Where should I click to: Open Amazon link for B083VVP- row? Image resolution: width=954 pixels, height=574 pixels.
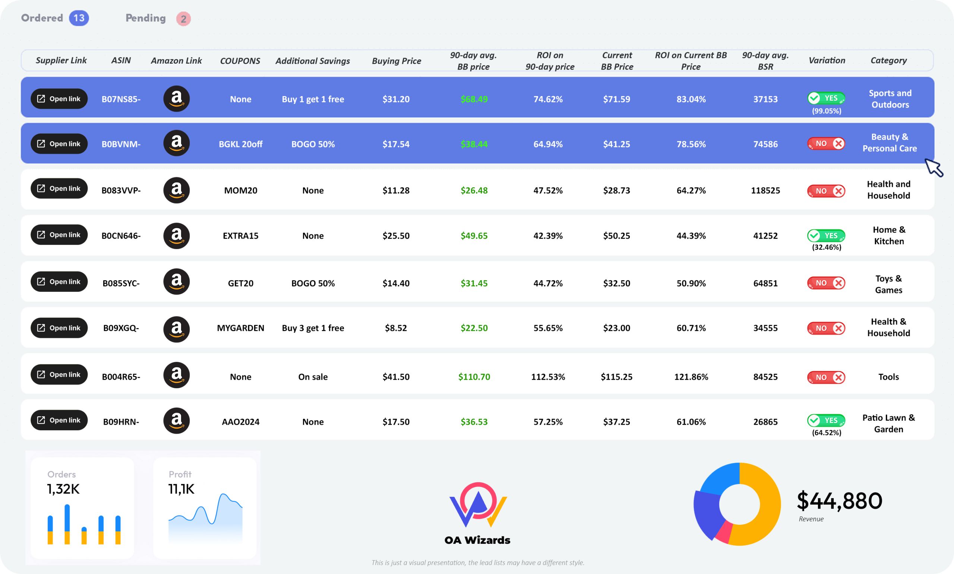click(176, 190)
